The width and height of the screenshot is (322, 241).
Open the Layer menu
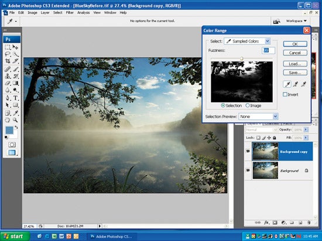pos(45,13)
